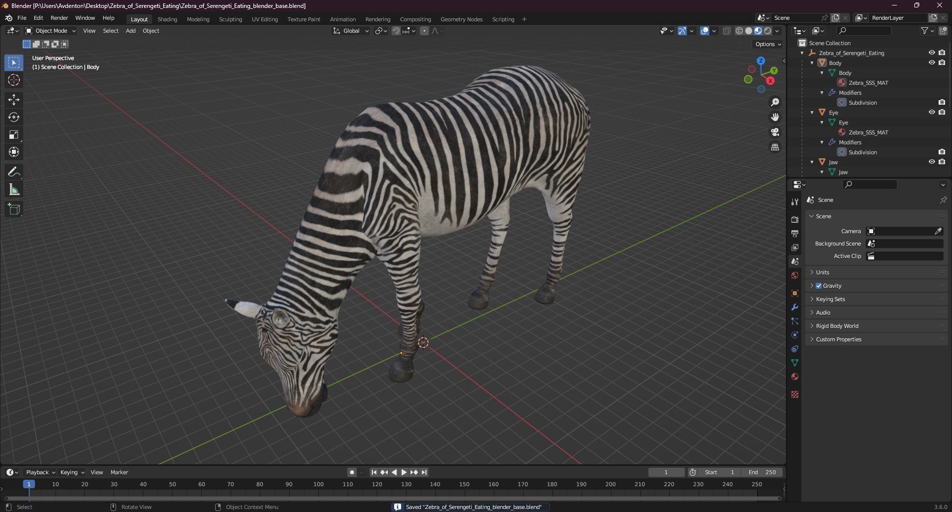The width and height of the screenshot is (952, 512).
Task: Open the View Layer properties tab
Action: [x=795, y=248]
